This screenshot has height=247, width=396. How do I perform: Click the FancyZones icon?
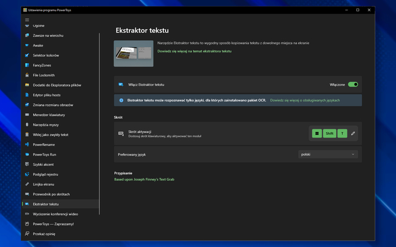(27, 65)
